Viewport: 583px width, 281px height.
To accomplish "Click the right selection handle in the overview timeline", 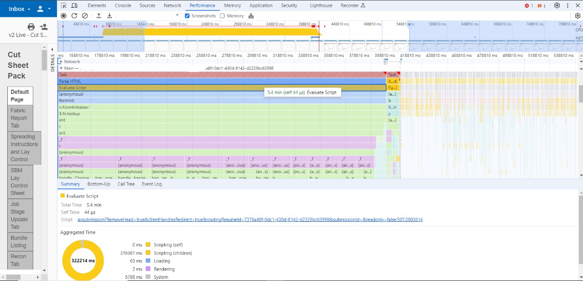I will (x=409, y=25).
